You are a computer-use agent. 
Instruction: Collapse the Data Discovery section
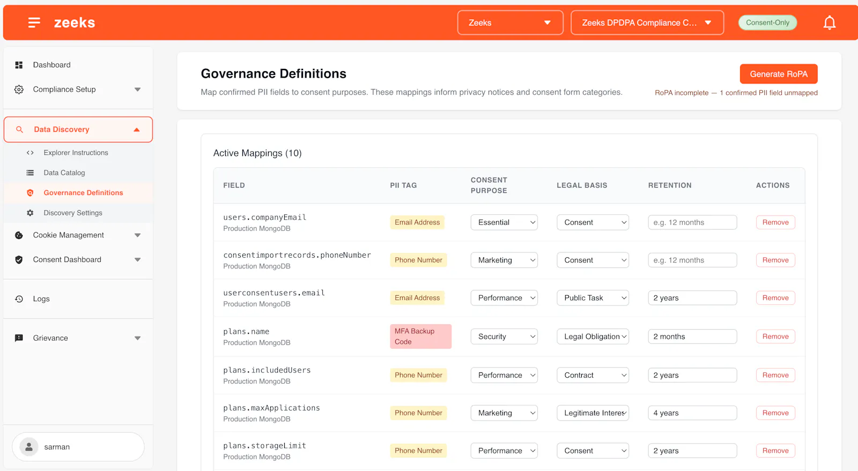point(137,130)
